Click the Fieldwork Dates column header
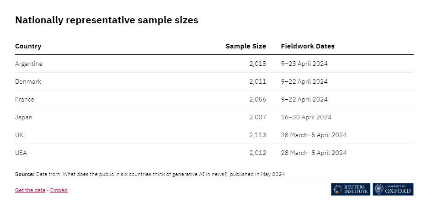The image size is (432, 203). [x=308, y=46]
